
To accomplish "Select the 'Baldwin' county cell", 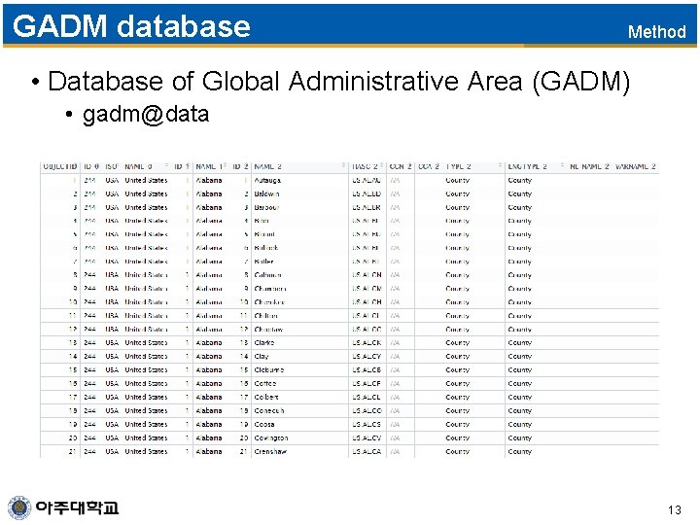I will [x=266, y=193].
